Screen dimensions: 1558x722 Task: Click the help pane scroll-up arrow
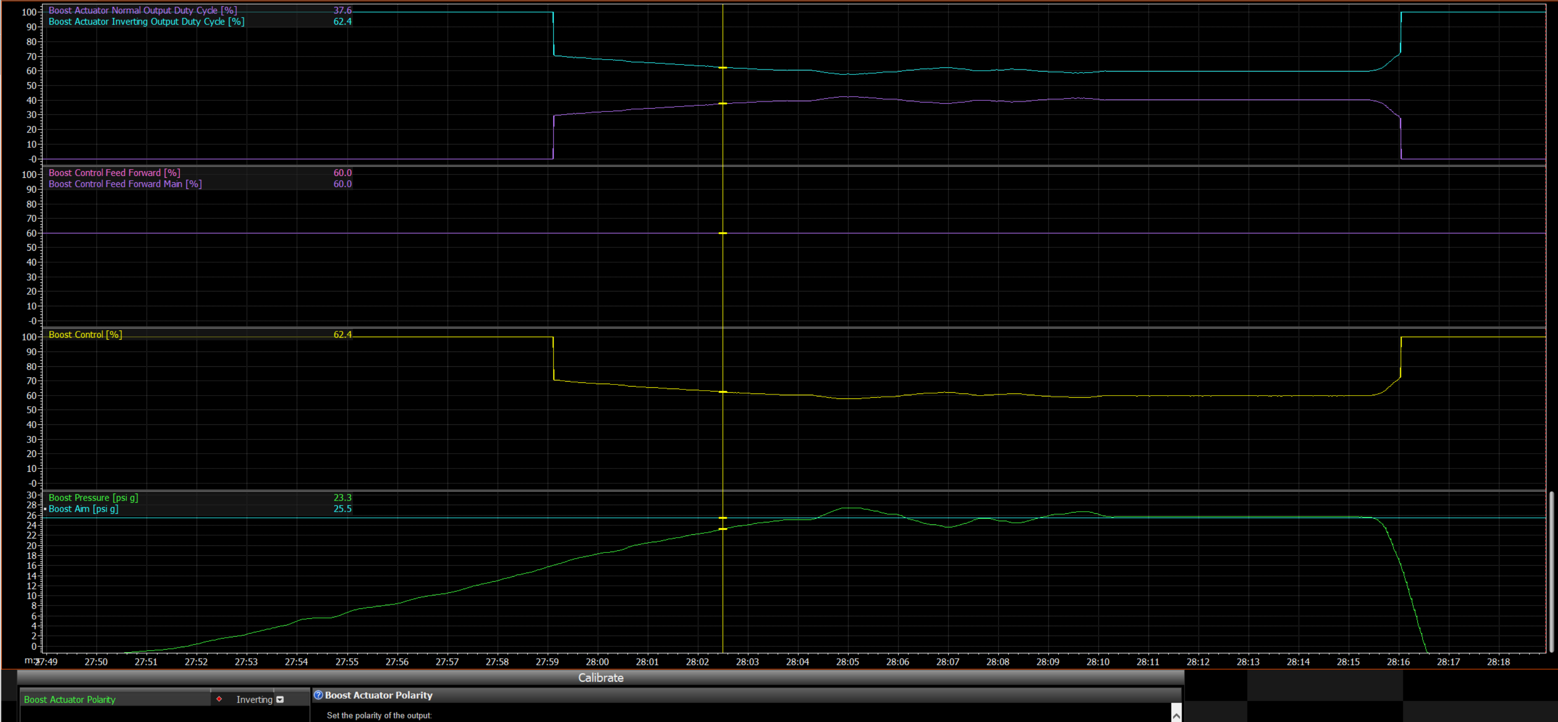click(x=1176, y=715)
